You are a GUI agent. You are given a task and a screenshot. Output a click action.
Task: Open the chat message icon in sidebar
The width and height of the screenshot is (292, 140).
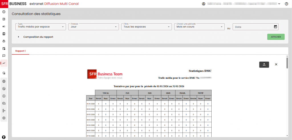tap(4, 56)
